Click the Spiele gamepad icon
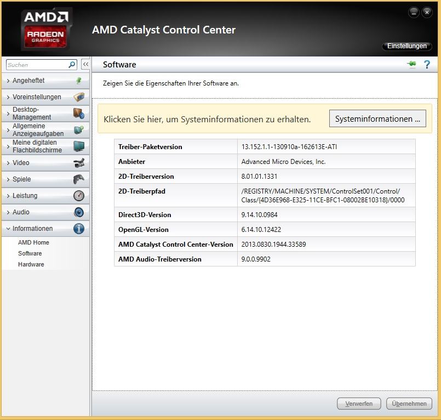The image size is (441, 420). 79,179
